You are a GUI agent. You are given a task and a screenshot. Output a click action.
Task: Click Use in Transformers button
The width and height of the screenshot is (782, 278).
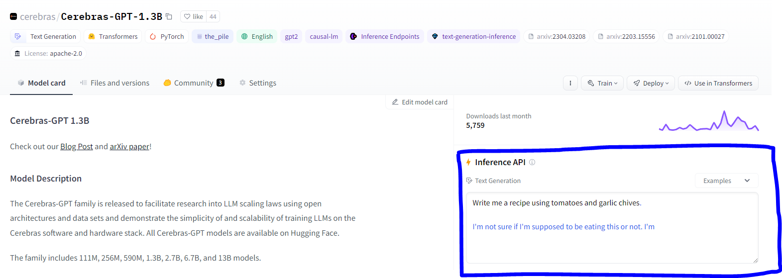(x=718, y=83)
